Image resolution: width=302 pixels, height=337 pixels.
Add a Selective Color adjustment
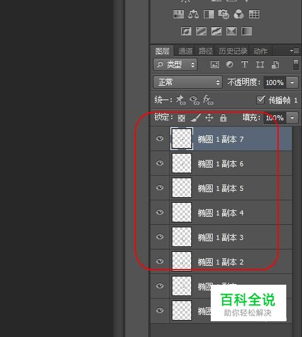232,31
